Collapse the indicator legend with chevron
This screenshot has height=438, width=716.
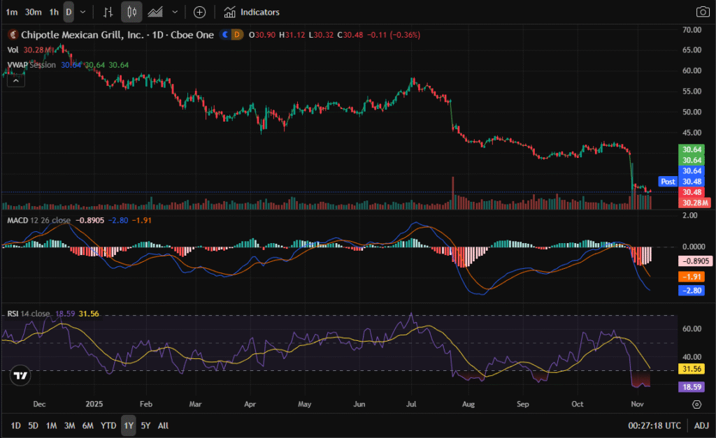point(15,80)
